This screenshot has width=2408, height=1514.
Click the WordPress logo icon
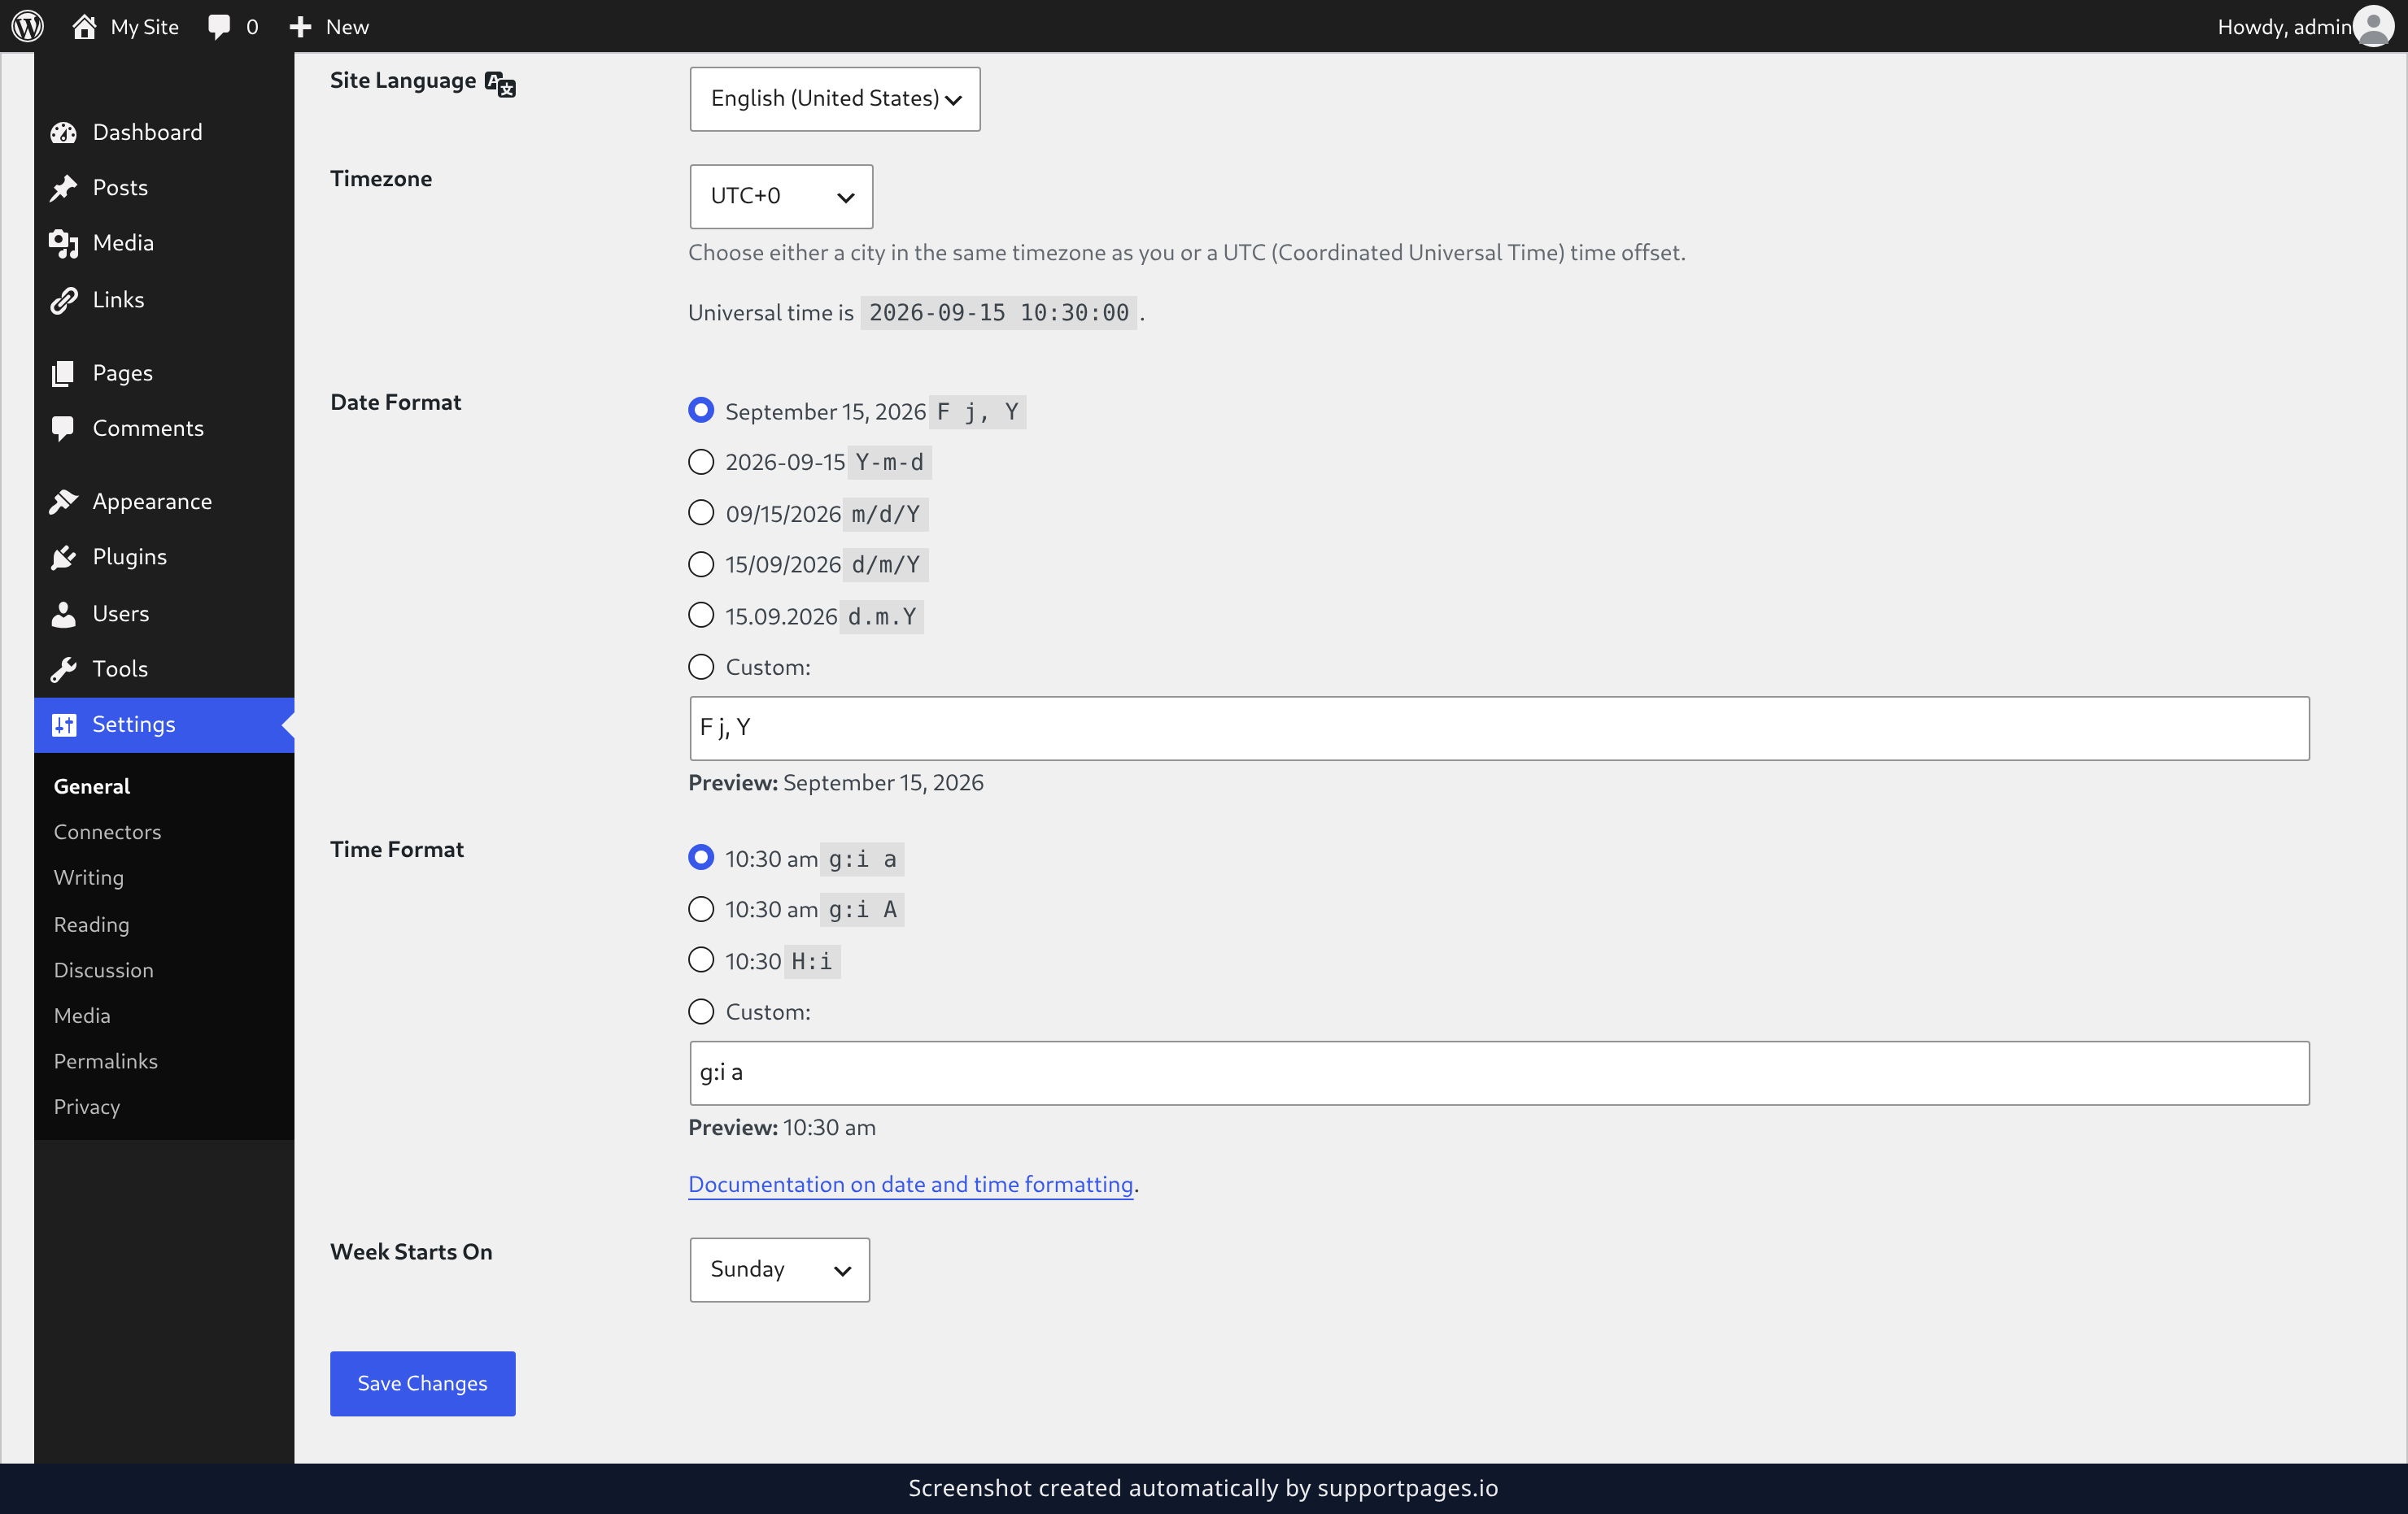pyautogui.click(x=28, y=26)
